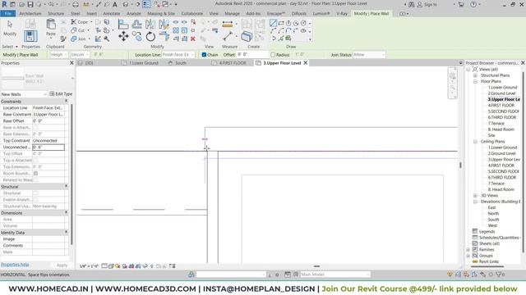Image resolution: width=526 pixels, height=295 pixels.
Task: Select Mirror - Draw Axis tool
Action: pos(164,24)
